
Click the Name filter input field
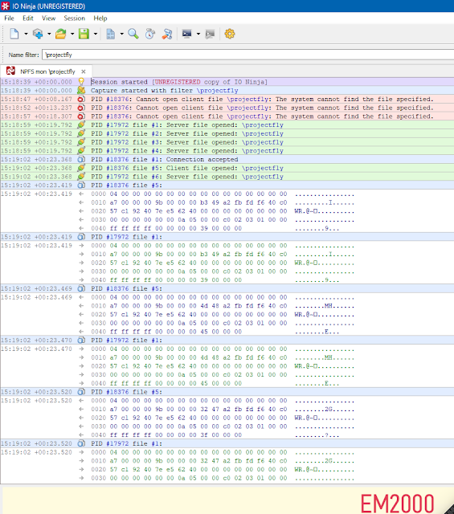[247, 55]
